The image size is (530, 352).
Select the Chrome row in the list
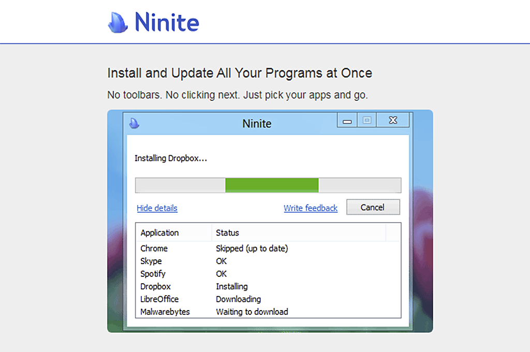[154, 248]
